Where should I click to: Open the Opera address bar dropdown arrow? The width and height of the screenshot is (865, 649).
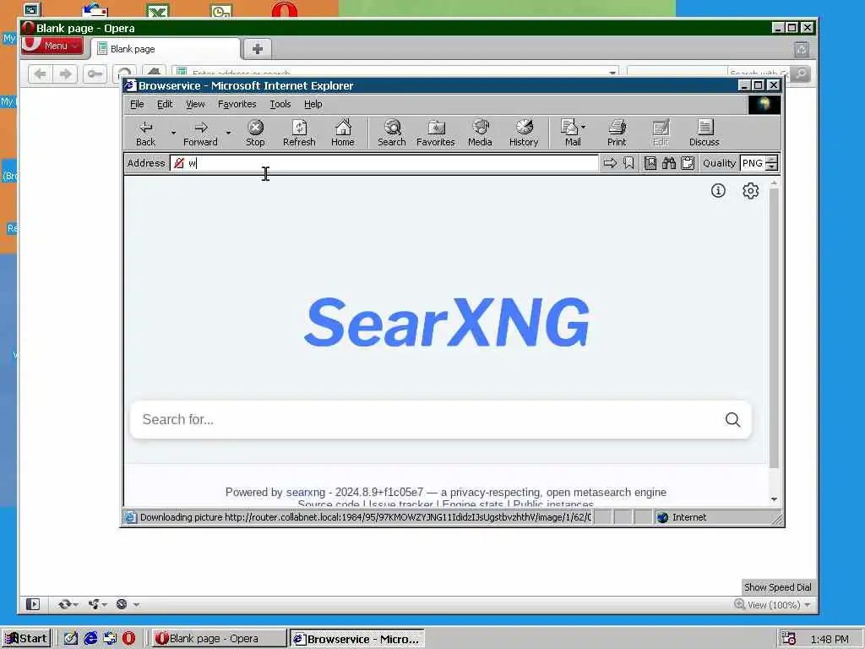point(612,73)
